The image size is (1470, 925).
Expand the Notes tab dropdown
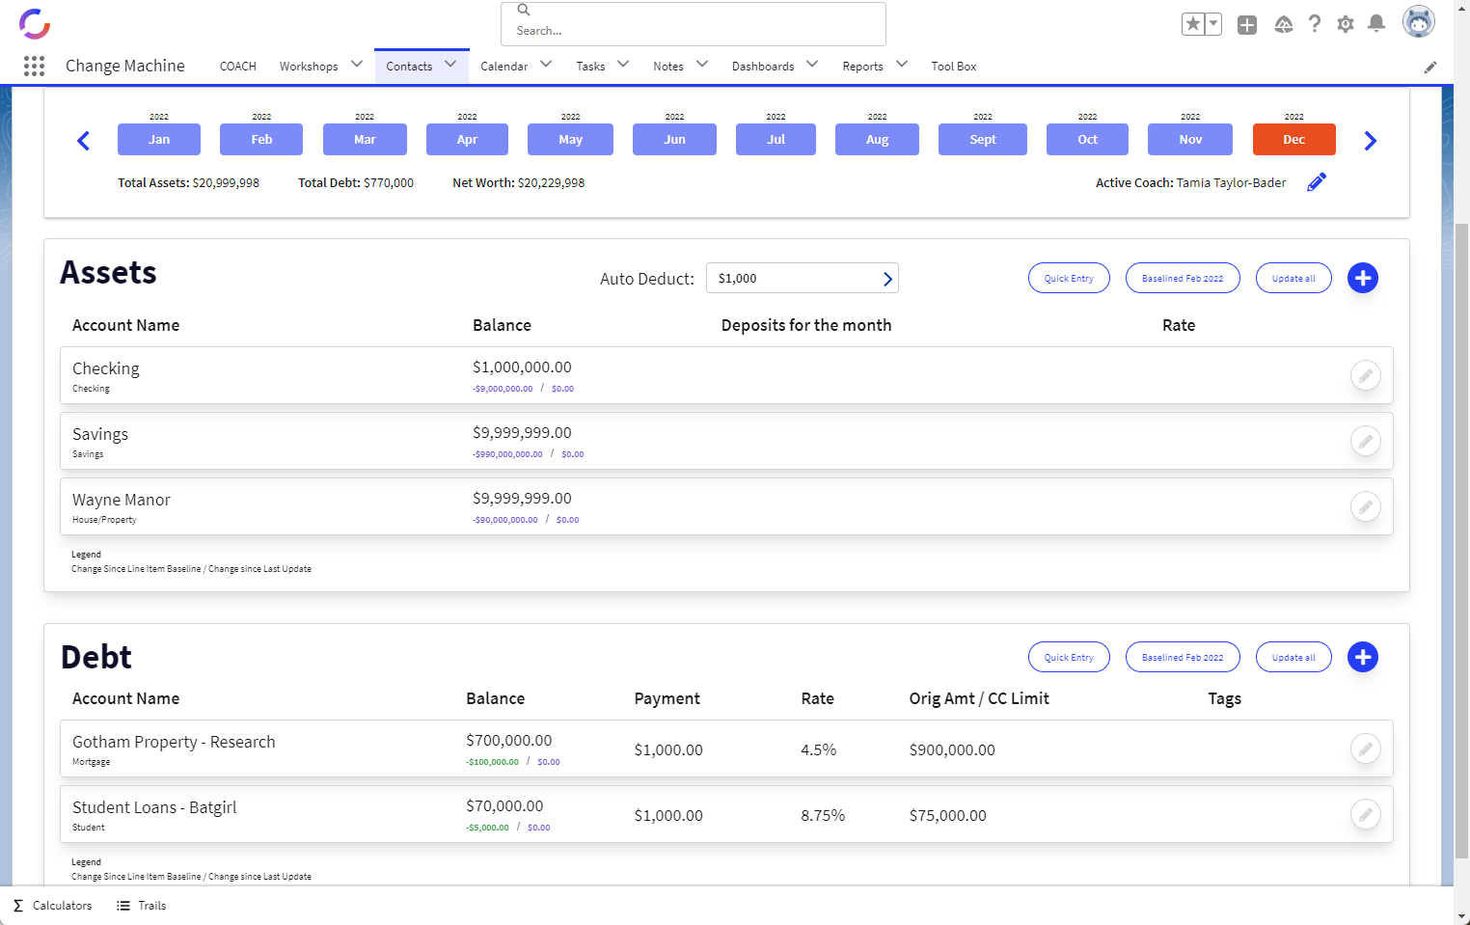pyautogui.click(x=702, y=65)
